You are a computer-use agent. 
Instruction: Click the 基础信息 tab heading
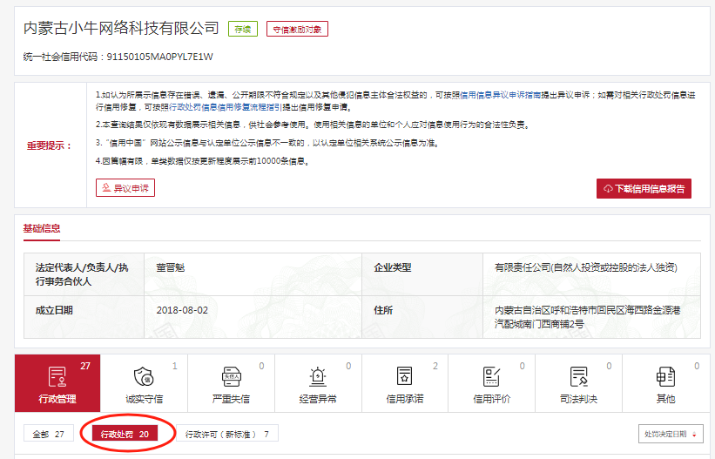(x=42, y=228)
